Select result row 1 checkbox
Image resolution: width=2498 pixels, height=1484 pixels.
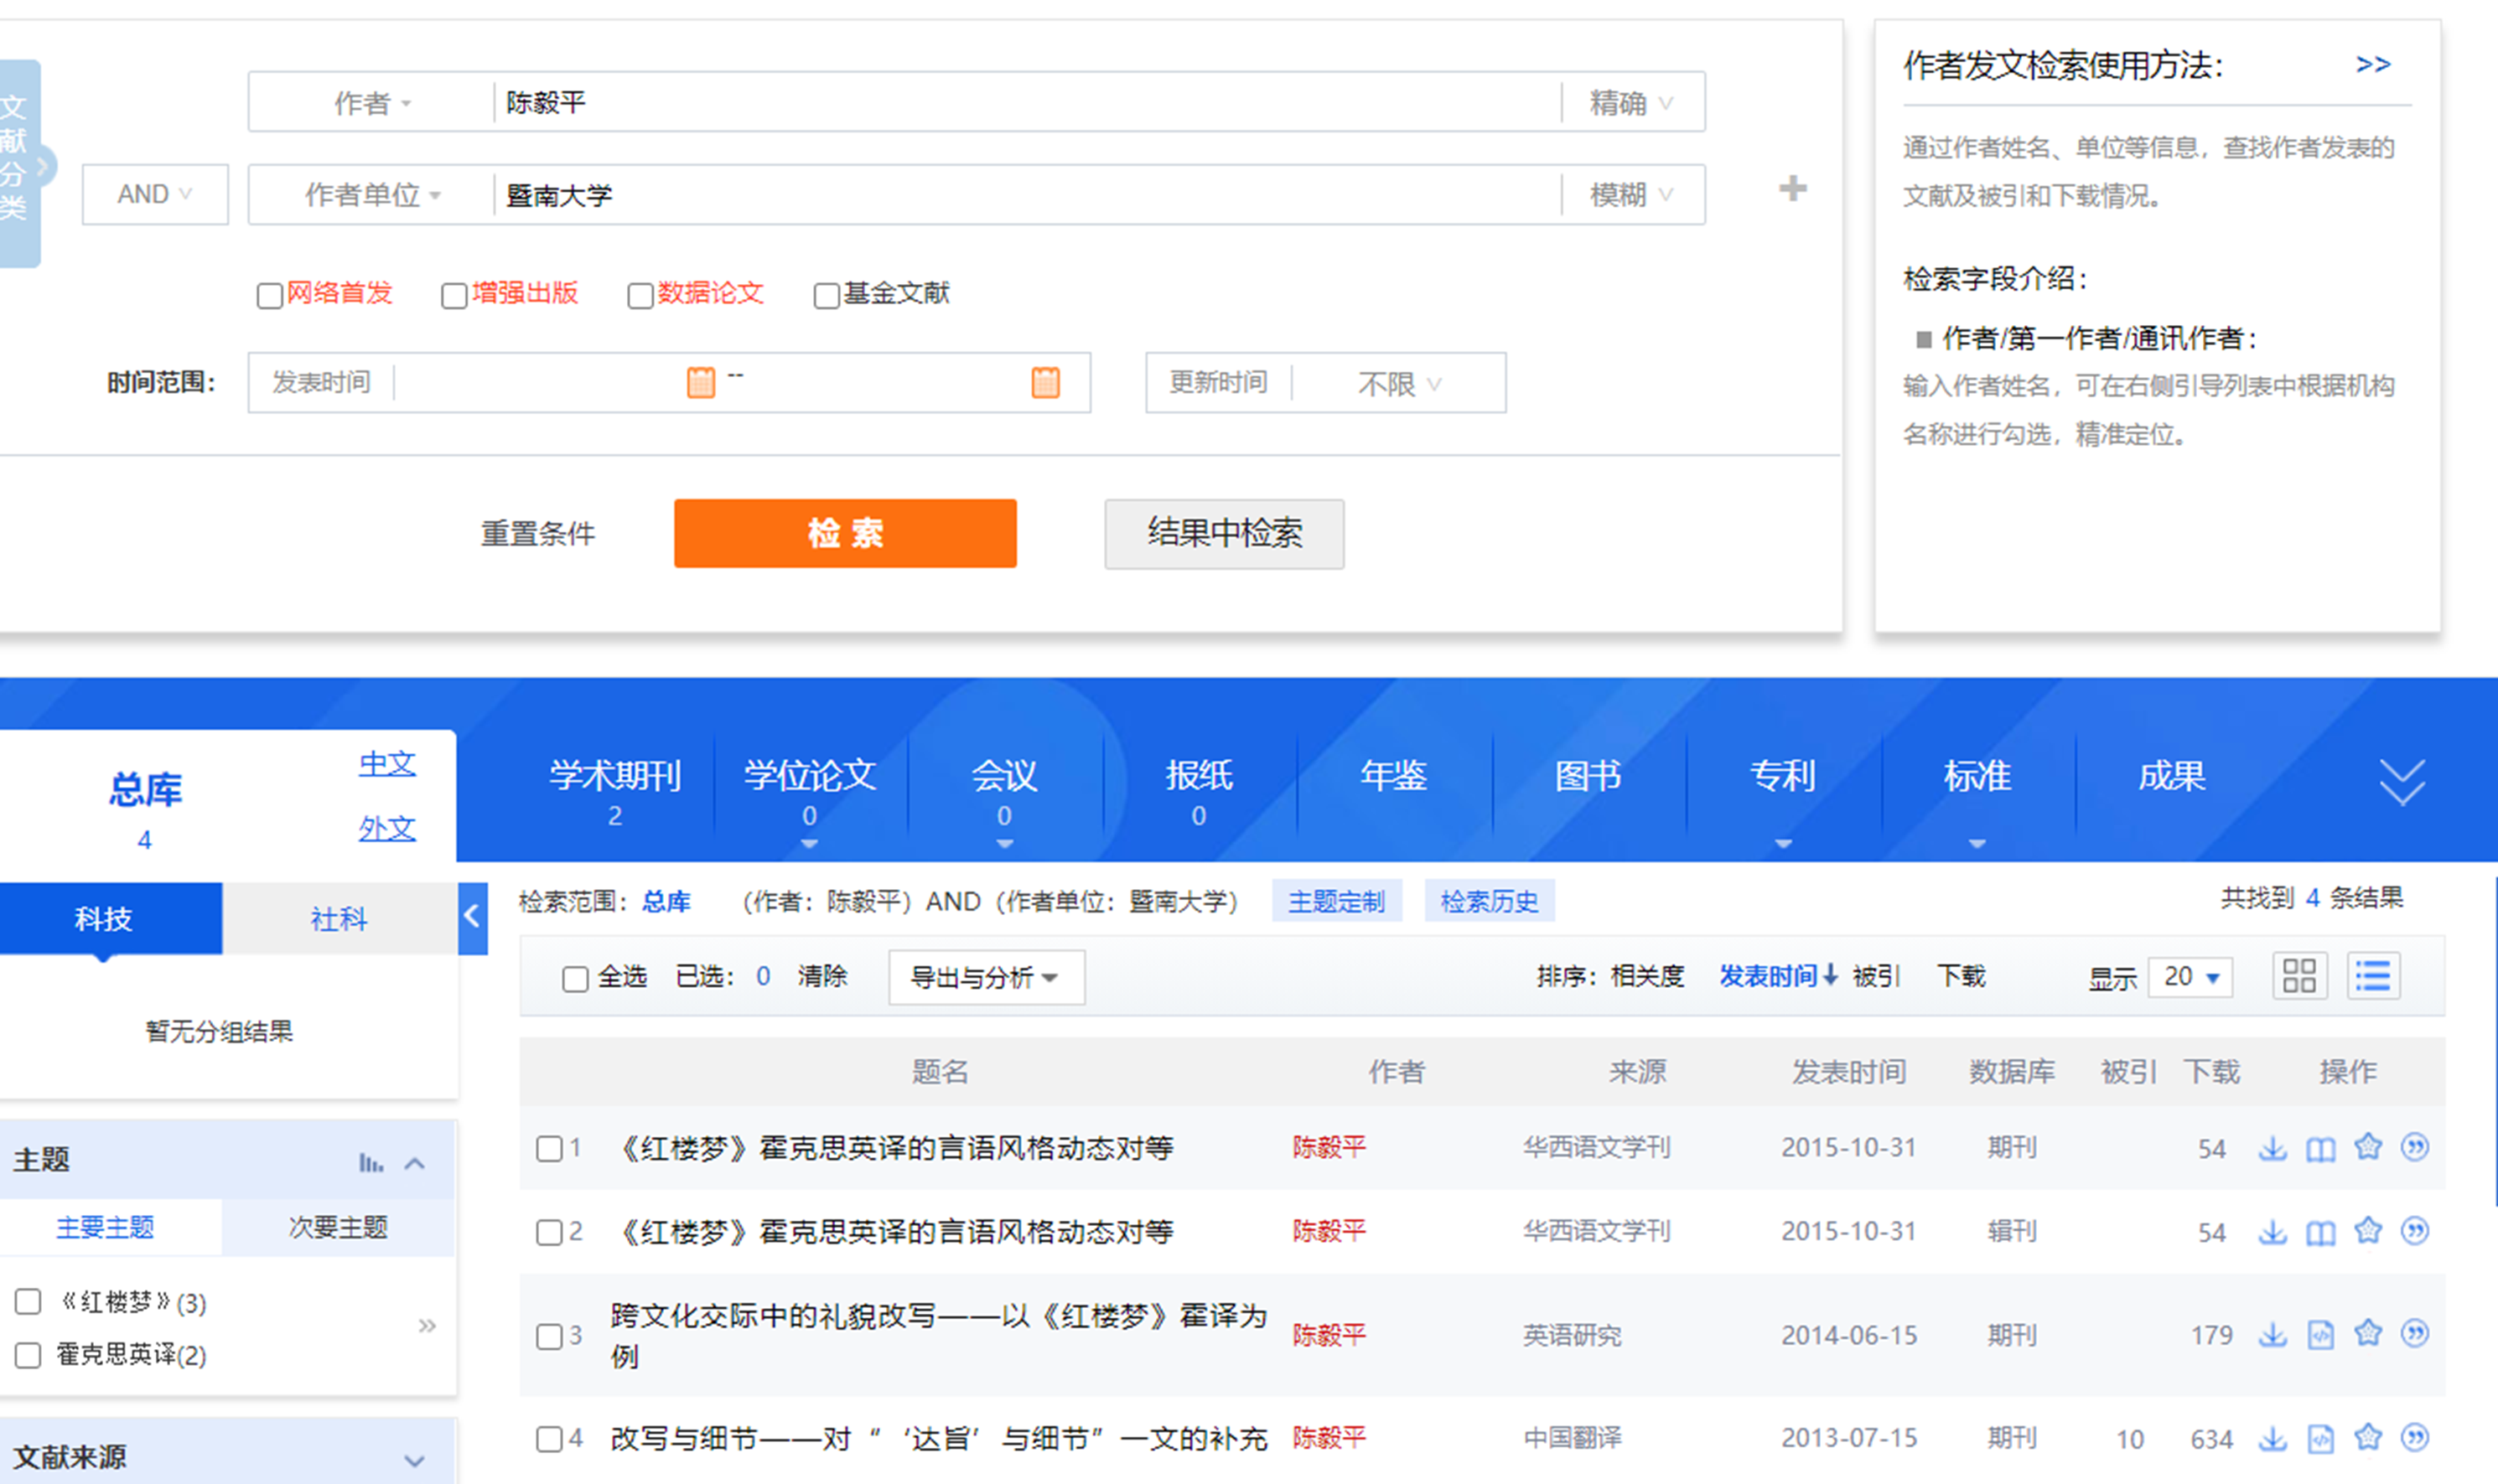(548, 1148)
